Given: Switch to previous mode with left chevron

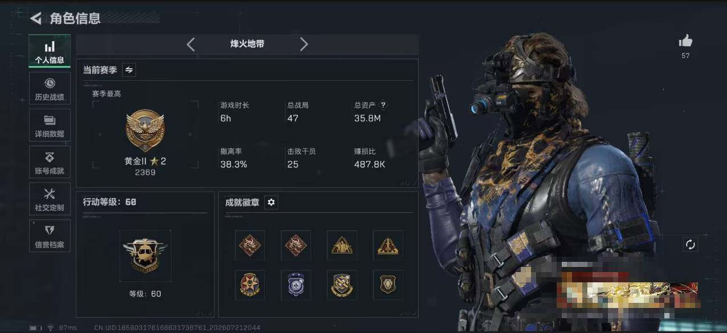Looking at the screenshot, I should [191, 44].
